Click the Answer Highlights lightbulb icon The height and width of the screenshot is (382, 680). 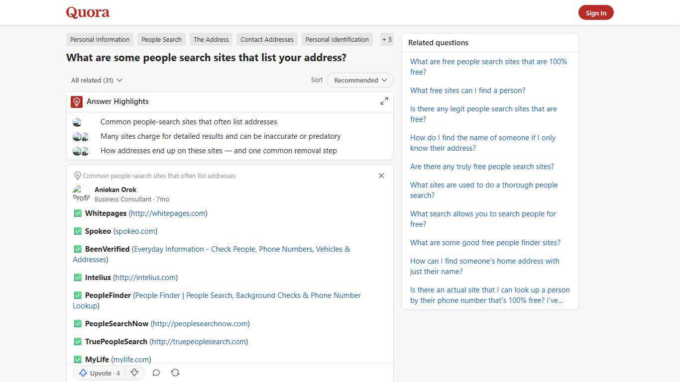(76, 101)
